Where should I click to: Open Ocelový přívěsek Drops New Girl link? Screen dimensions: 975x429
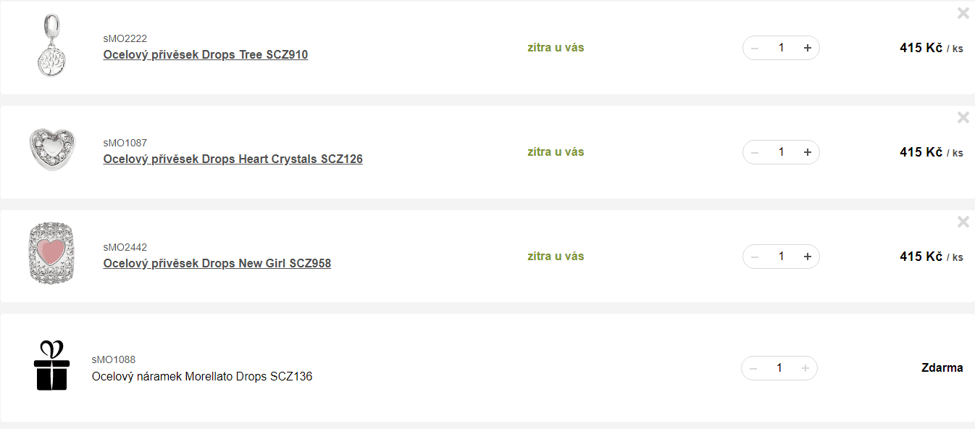click(x=217, y=264)
